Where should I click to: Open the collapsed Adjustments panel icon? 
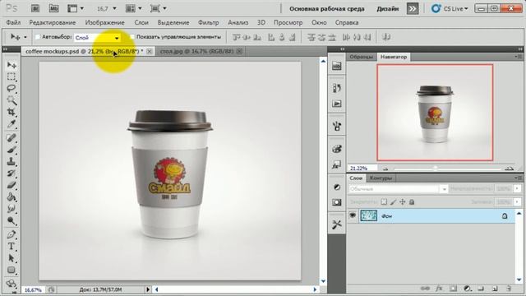coord(337,187)
